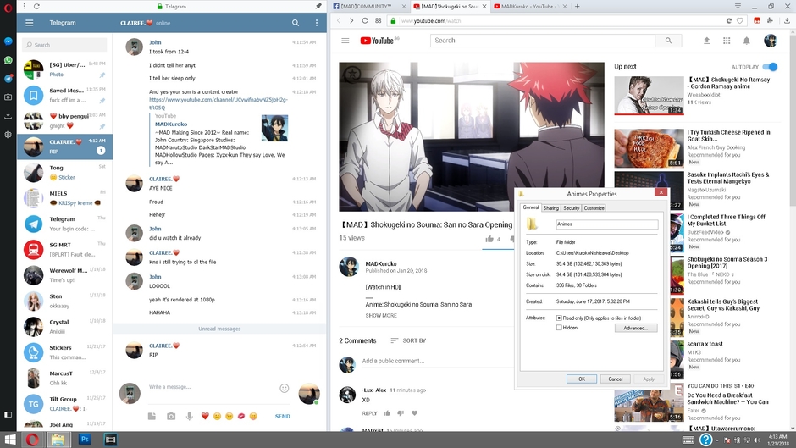Viewport: 796px width, 448px height.
Task: Click Cancel in Animes Properties
Action: click(x=616, y=379)
